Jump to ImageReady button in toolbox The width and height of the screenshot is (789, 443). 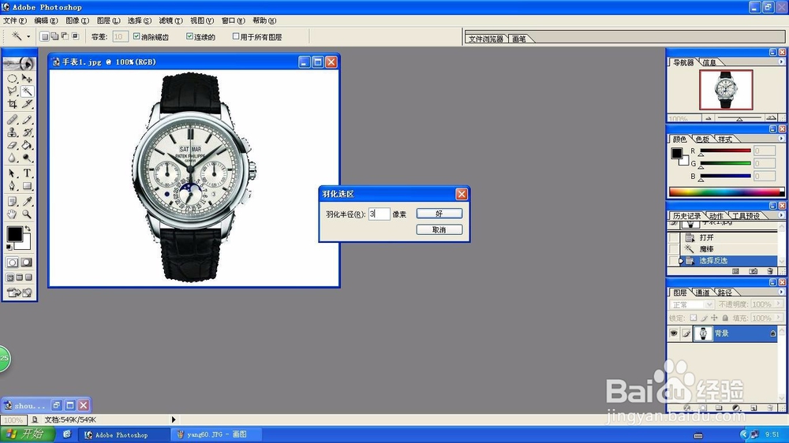coord(20,292)
